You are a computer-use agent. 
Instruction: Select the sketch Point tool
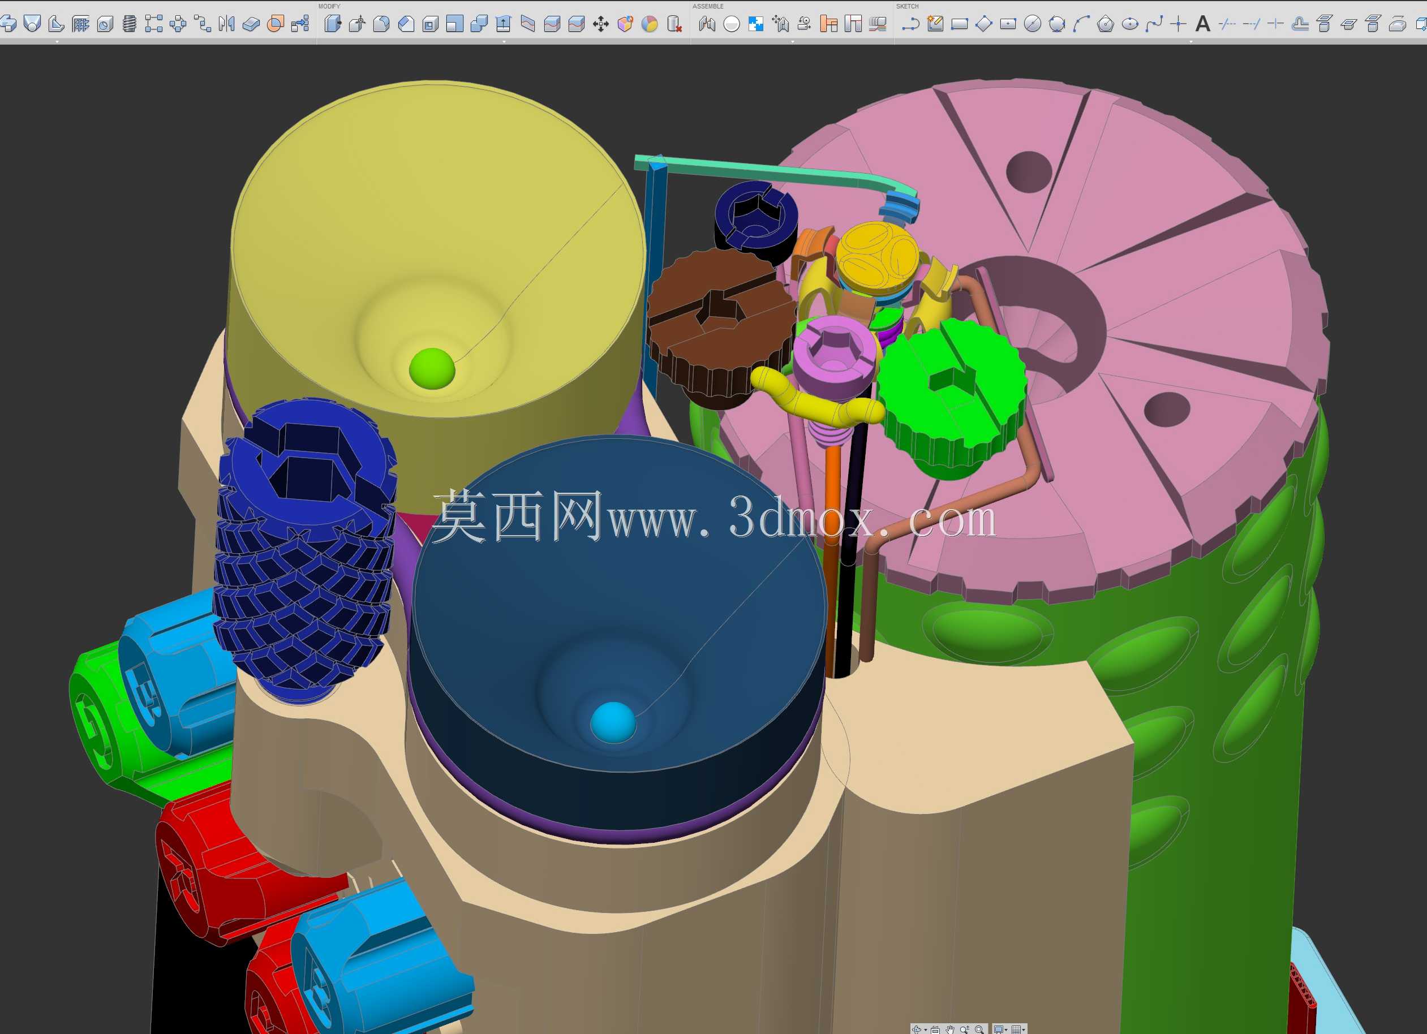(x=1179, y=24)
